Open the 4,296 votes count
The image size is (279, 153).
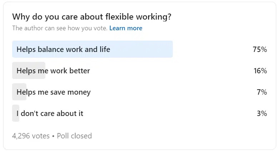[31, 136]
